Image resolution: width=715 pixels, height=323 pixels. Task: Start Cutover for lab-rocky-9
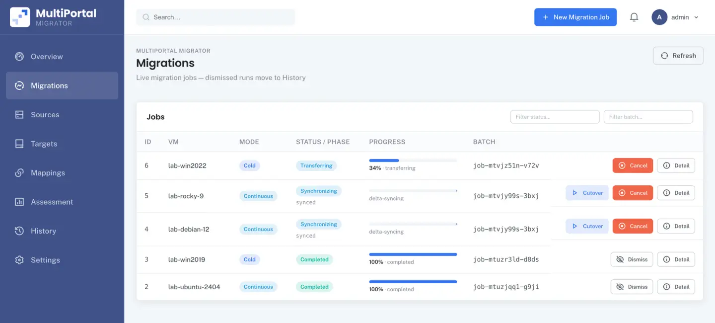[x=587, y=193]
